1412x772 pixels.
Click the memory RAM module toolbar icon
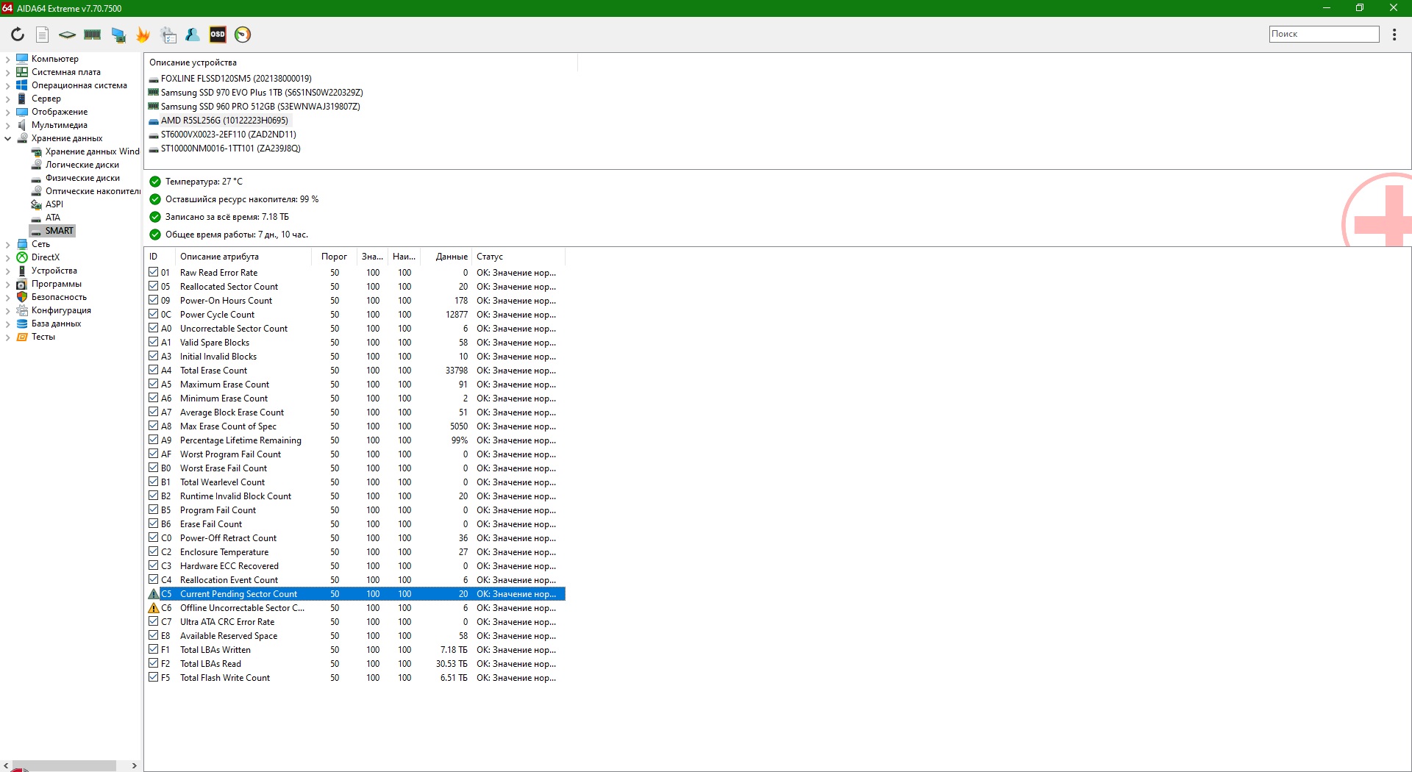click(x=93, y=35)
